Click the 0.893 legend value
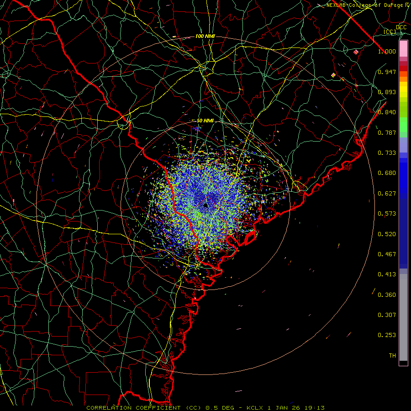This screenshot has width=411, height=411. (387, 92)
